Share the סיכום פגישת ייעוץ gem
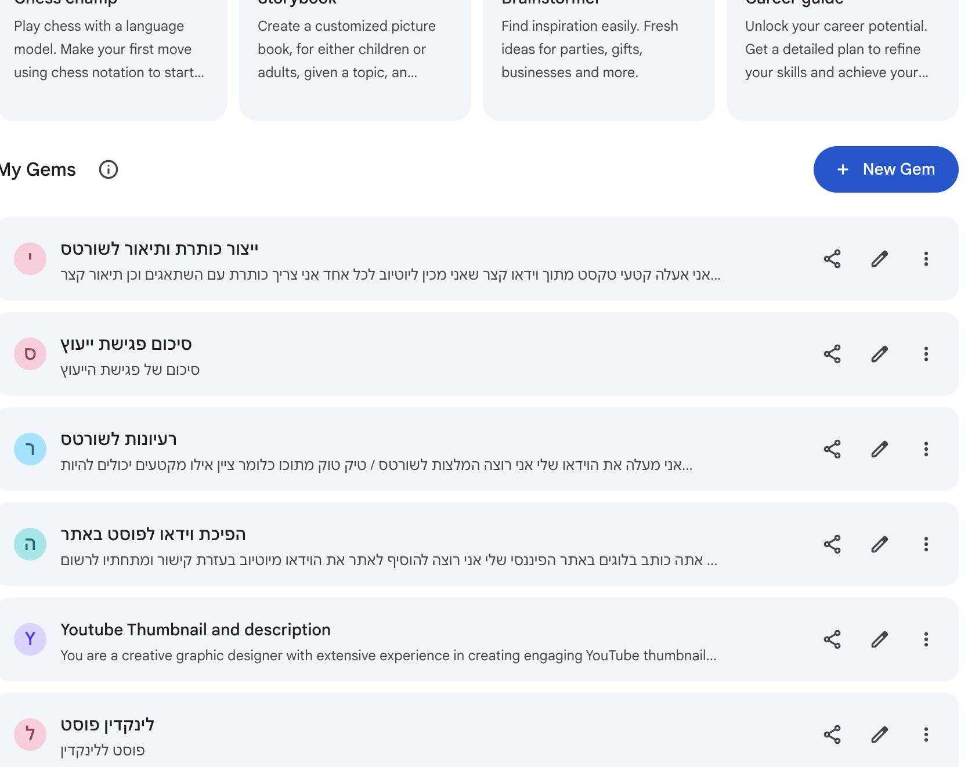Viewport: 968px width, 767px height. pos(832,354)
